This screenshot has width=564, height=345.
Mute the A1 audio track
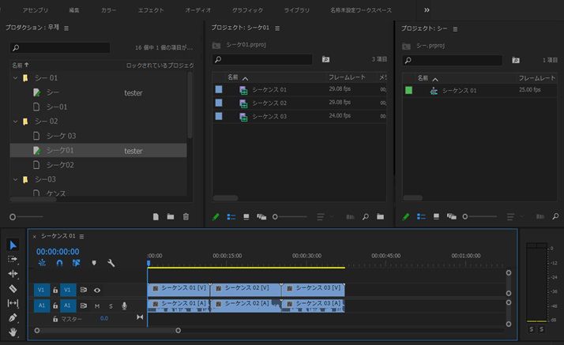97,306
